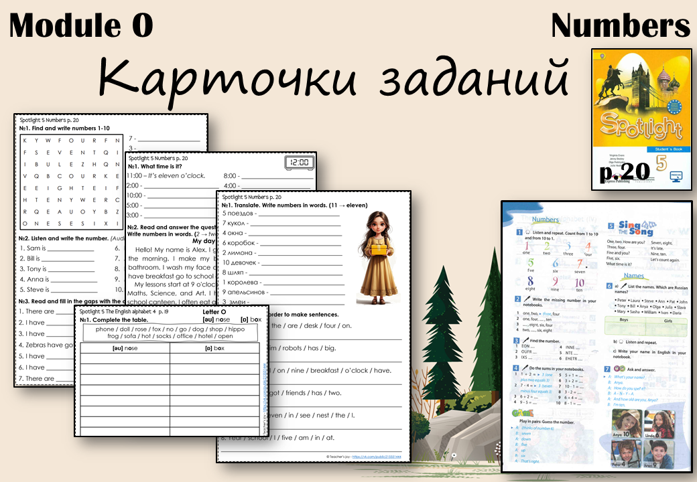Click the first empty cell under nose column
The image size is (697, 482).
pos(125,358)
